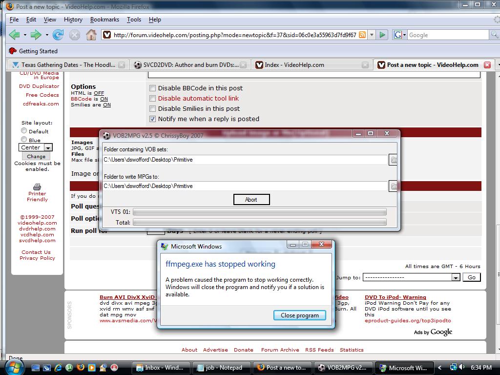The image size is (500, 375).
Task: Click the Printer Friendly printer icon
Action: coord(37,187)
